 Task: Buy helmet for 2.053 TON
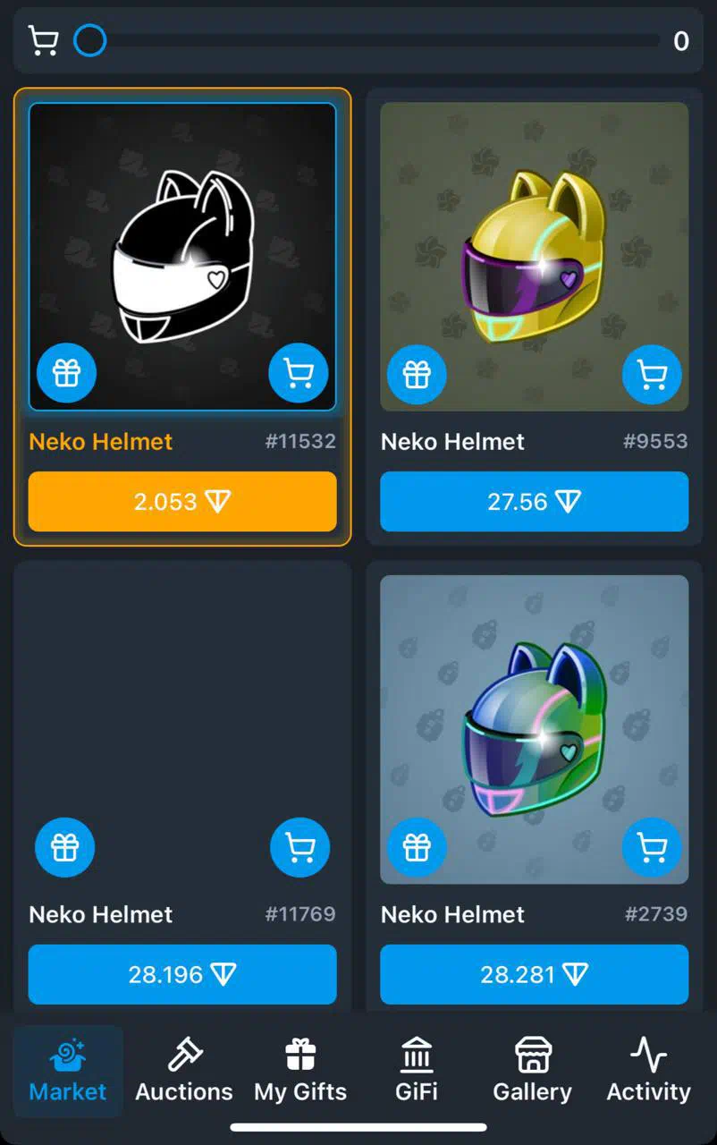pos(182,502)
